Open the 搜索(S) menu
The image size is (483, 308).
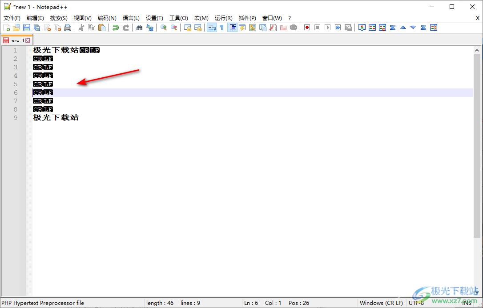(x=59, y=18)
